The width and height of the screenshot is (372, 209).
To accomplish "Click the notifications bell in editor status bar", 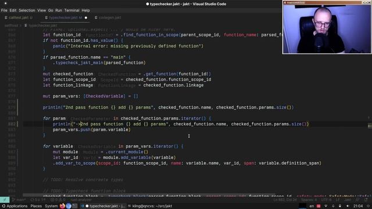I will 366,200.
